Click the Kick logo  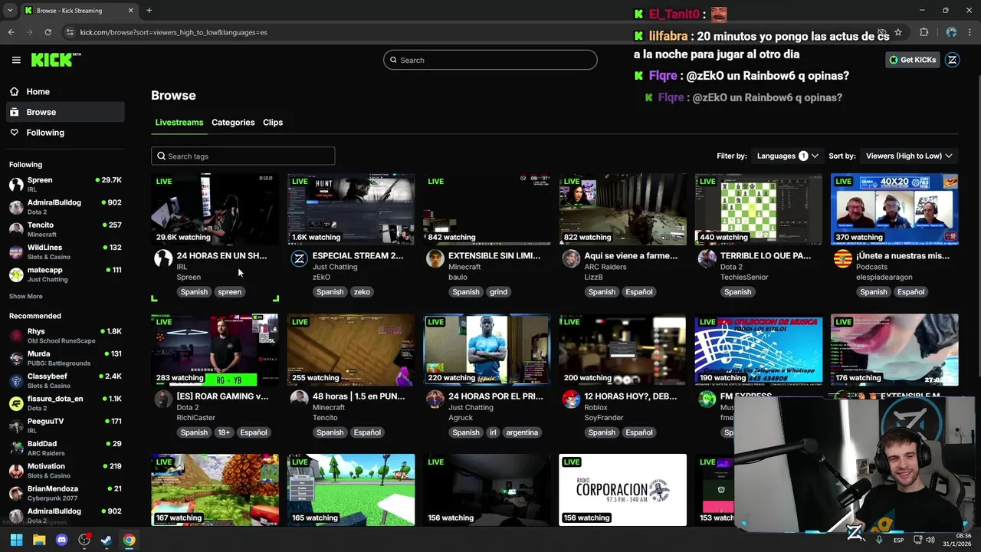click(56, 60)
